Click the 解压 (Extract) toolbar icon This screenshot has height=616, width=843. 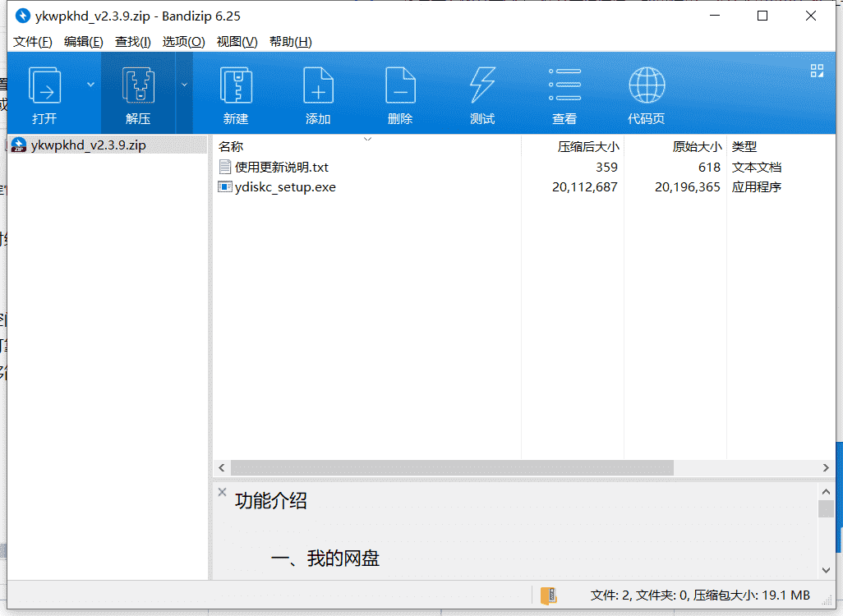(138, 85)
